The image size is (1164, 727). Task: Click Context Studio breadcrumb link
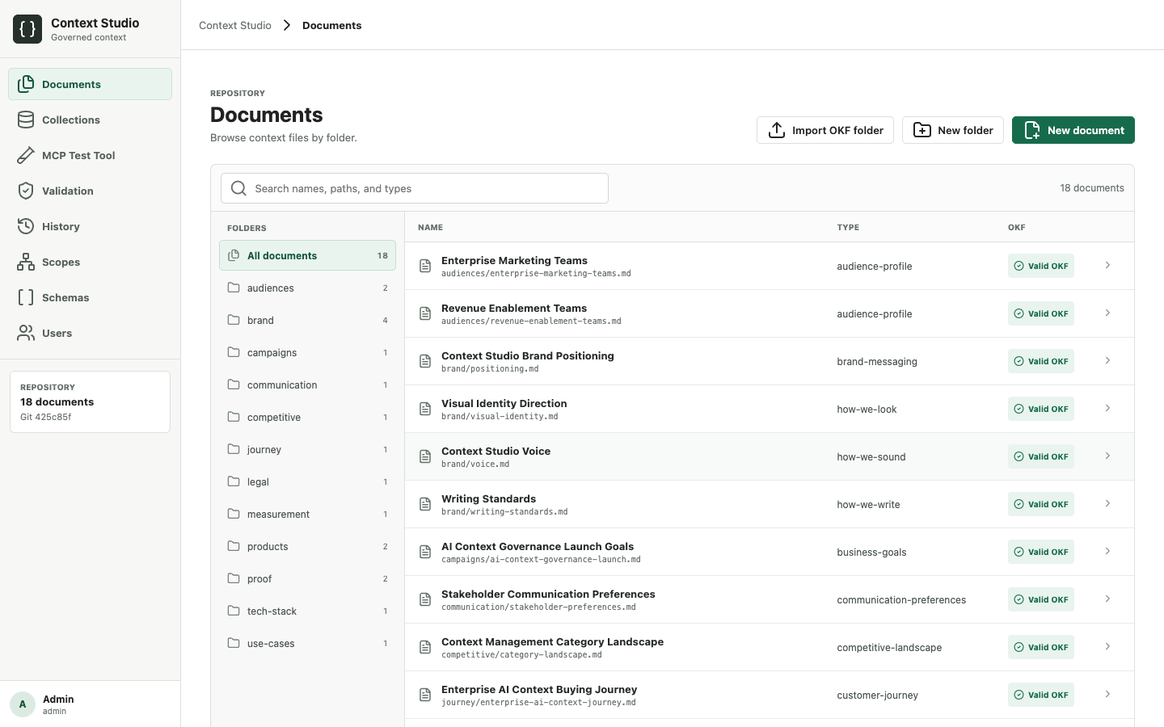pos(235,25)
